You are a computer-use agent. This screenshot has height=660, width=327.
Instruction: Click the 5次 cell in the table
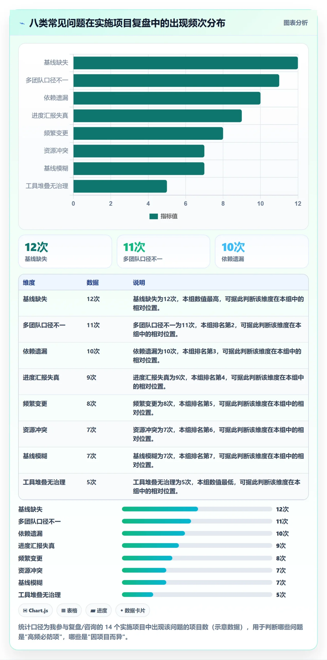coord(91,482)
